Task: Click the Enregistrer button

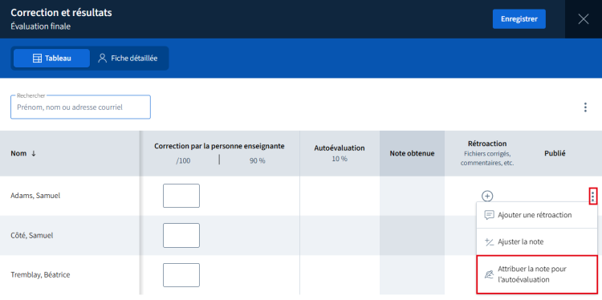Action: tap(519, 19)
